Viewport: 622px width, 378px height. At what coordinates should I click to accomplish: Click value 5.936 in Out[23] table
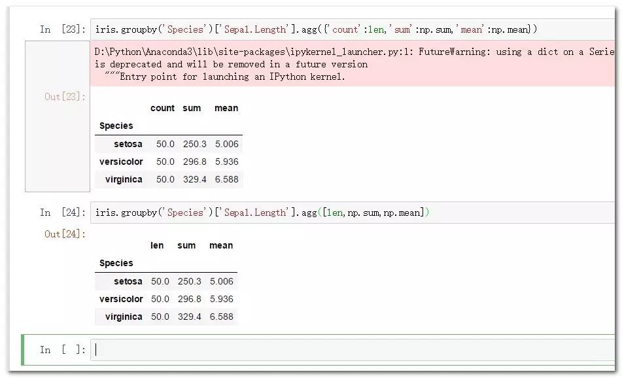[x=226, y=162]
